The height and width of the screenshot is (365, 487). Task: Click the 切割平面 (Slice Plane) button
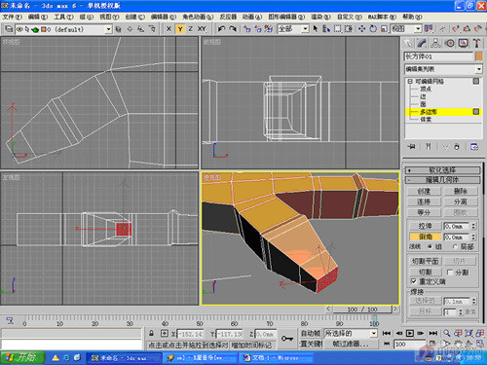[425, 261]
